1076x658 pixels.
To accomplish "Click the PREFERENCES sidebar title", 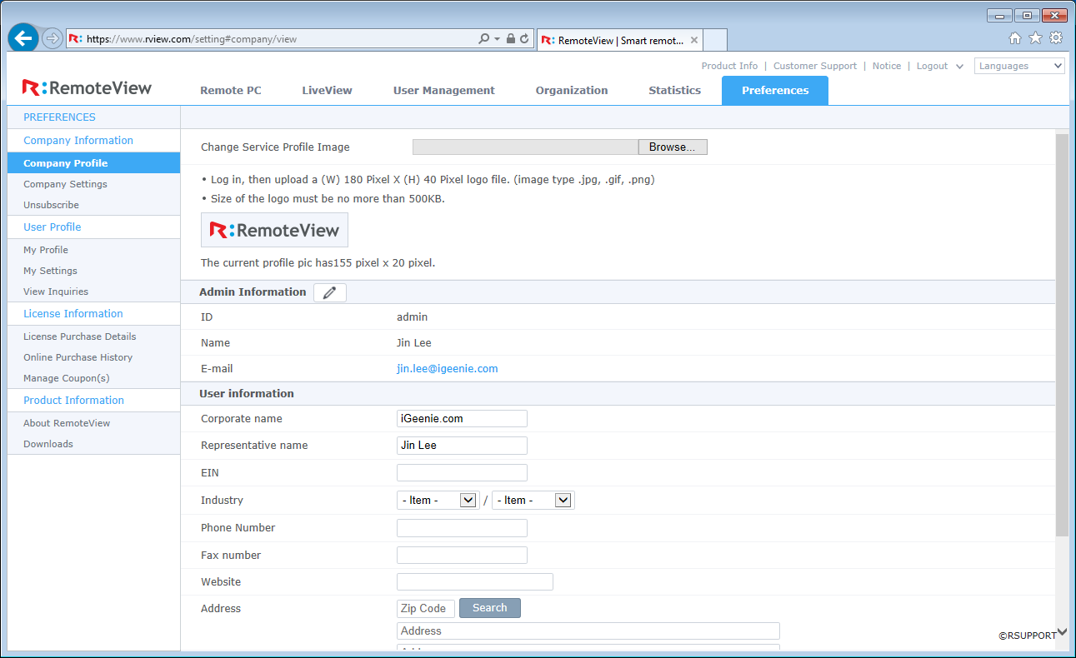I will coord(59,117).
